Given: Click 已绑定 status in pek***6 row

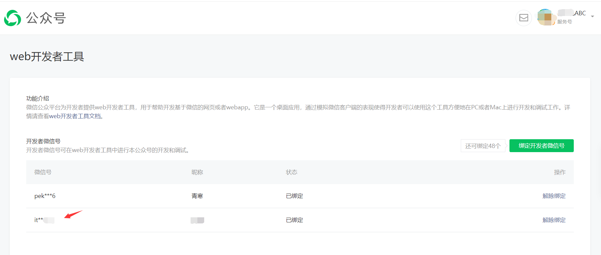Looking at the screenshot, I should [x=294, y=196].
